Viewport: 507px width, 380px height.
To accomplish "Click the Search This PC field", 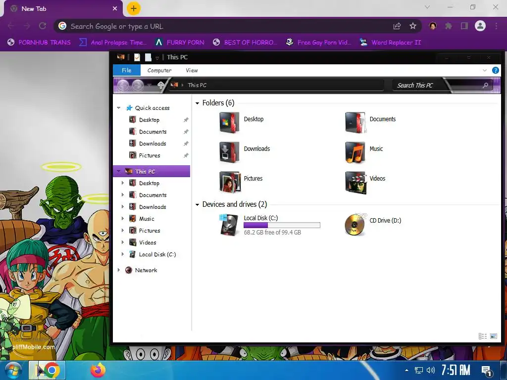I will tap(441, 85).
